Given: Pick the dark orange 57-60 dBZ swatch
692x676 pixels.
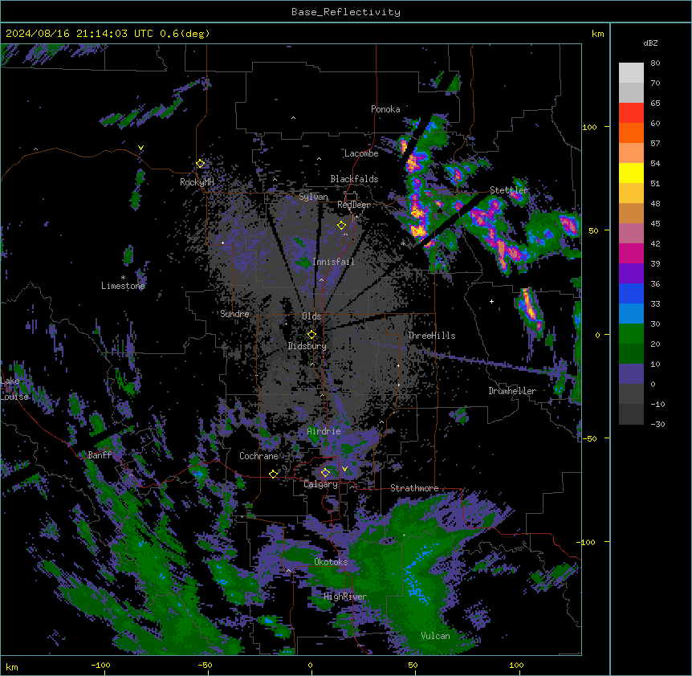Looking at the screenshot, I should 631,132.
